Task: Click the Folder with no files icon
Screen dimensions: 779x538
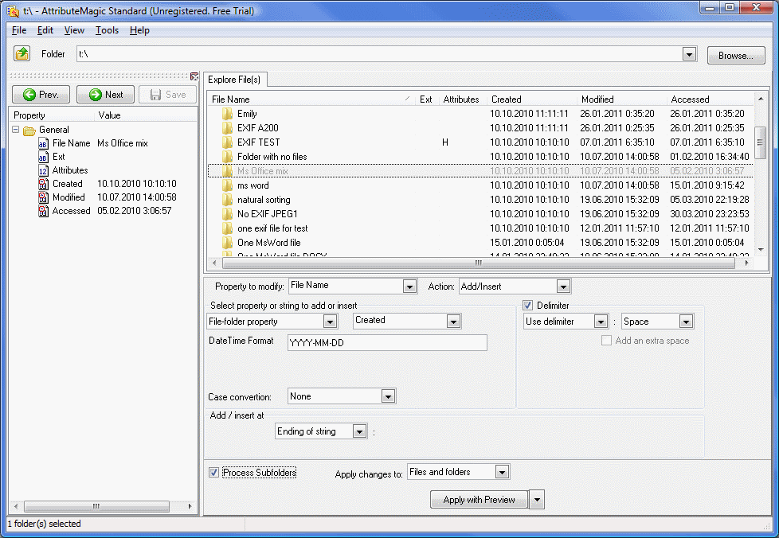Action: pos(228,157)
